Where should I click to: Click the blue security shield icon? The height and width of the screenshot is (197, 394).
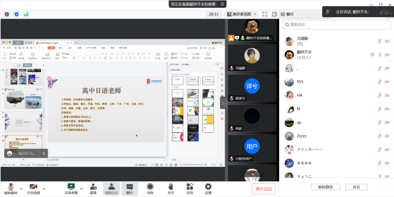click(16, 14)
